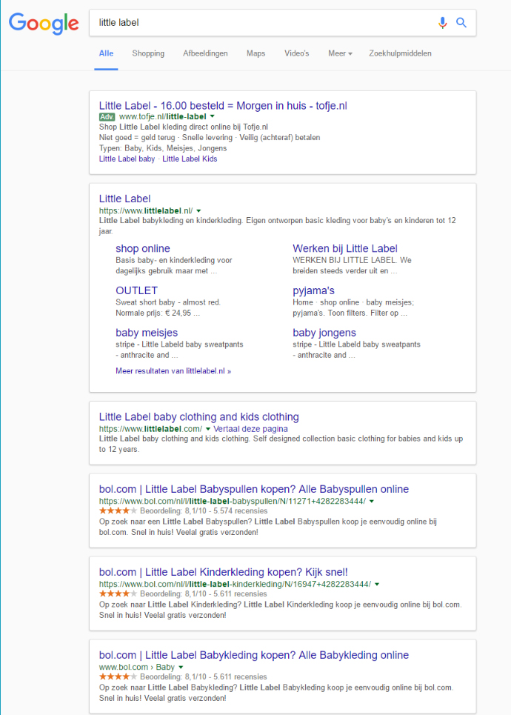Image resolution: width=511 pixels, height=715 pixels.
Task: Open the Werken bij Little Label sitelink
Action: 345,248
